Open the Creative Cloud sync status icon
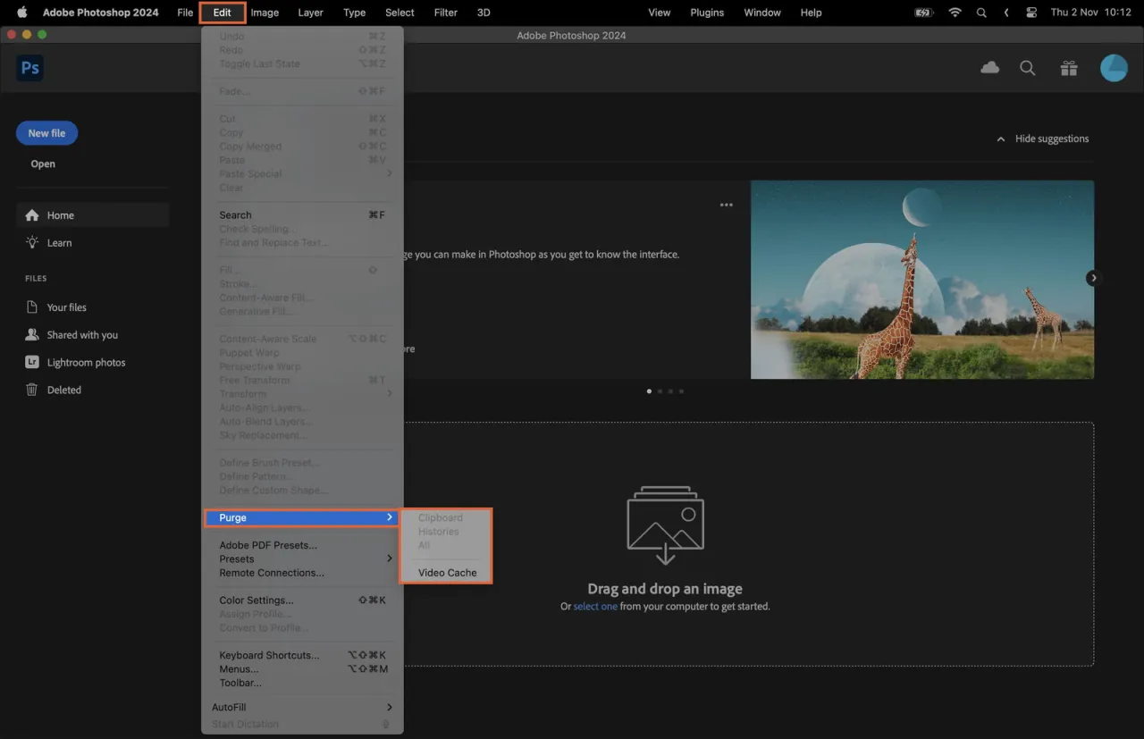Screen dimensions: 1144x739 pos(989,67)
